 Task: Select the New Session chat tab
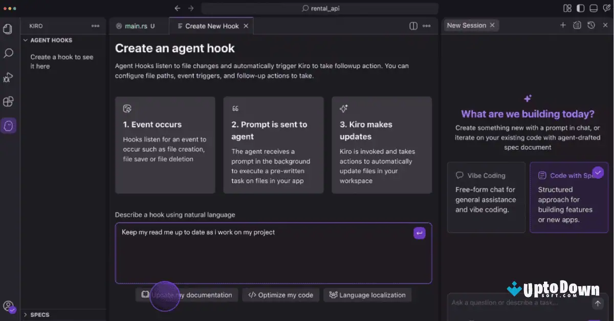[466, 25]
